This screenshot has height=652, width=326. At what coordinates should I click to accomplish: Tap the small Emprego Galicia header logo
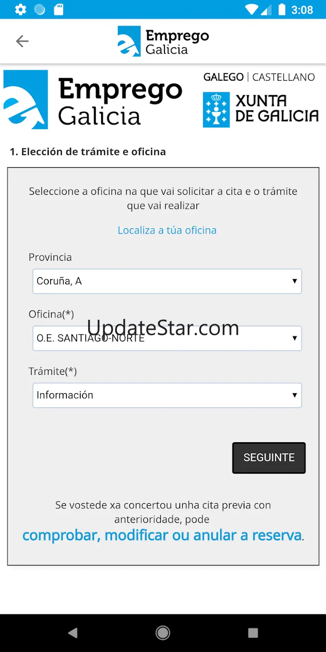pyautogui.click(x=163, y=41)
